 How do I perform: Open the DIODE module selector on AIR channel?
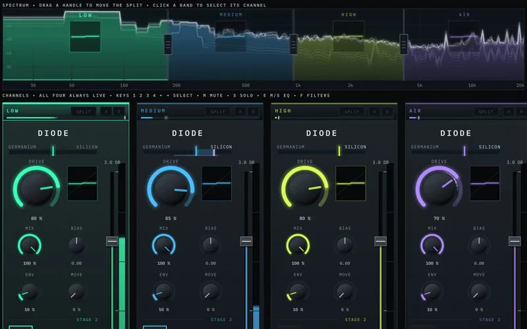pyautogui.click(x=455, y=134)
